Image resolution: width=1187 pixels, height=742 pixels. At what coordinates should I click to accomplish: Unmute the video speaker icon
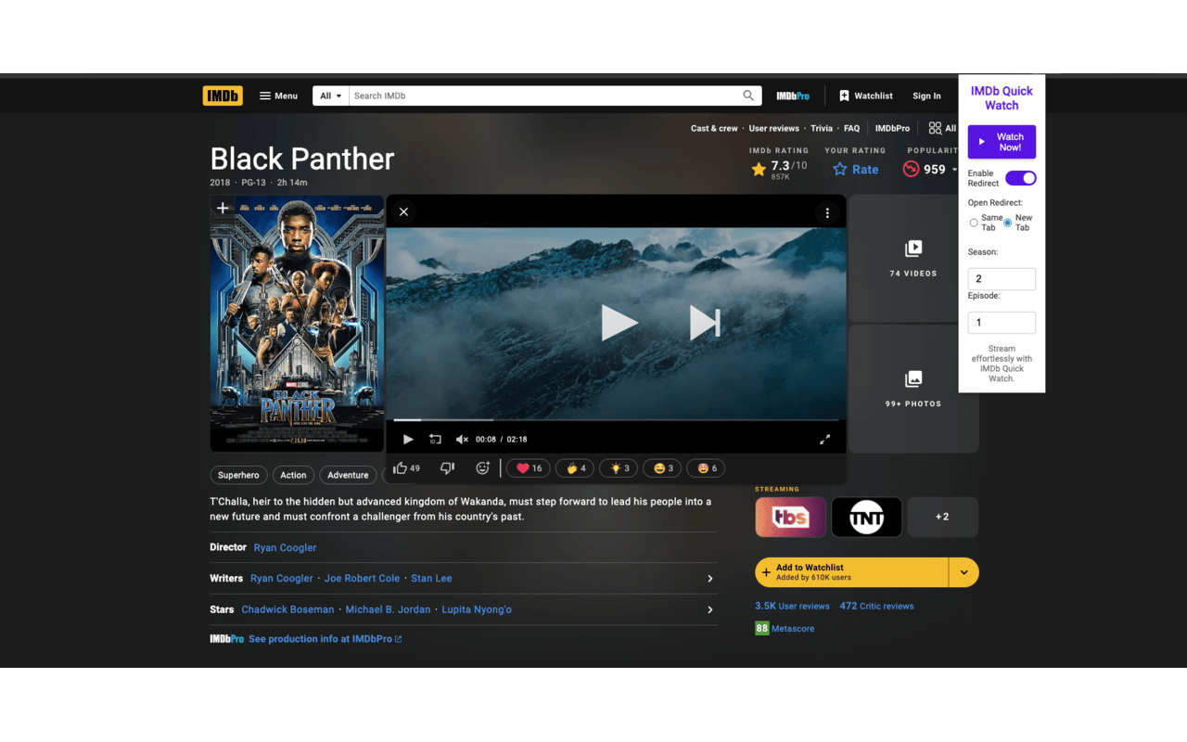(x=462, y=439)
